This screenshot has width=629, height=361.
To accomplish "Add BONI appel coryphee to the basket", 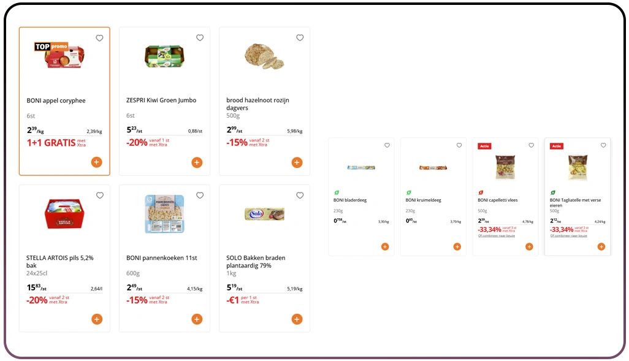I will tap(96, 162).
